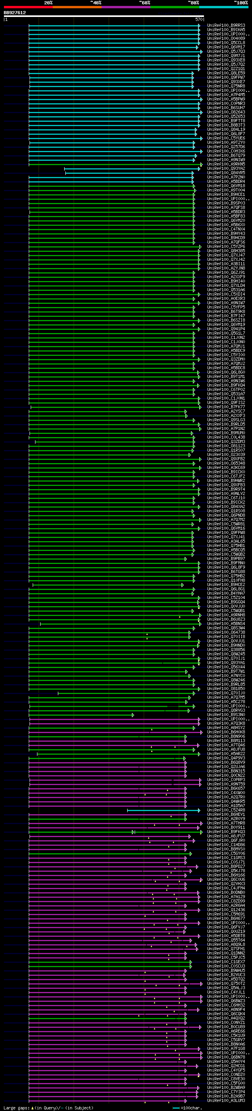The height and width of the screenshot is (1111, 252).
Task: Click the UniRef100_Q9M7J1 label
Action: 226,56
